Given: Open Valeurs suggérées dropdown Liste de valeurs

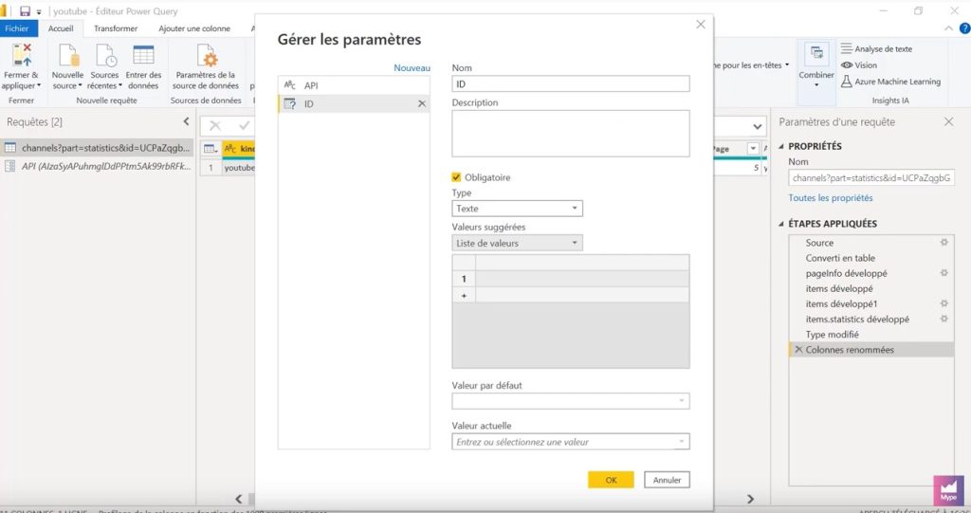Looking at the screenshot, I should 517,243.
